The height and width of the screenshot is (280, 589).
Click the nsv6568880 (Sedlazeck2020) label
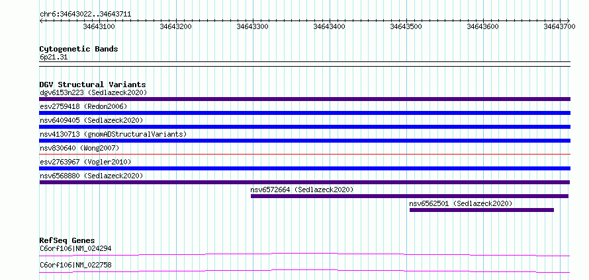(x=91, y=176)
